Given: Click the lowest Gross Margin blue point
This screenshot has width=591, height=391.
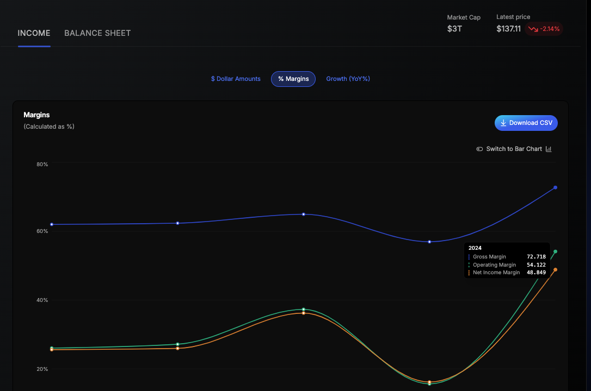Looking at the screenshot, I should 429,242.
